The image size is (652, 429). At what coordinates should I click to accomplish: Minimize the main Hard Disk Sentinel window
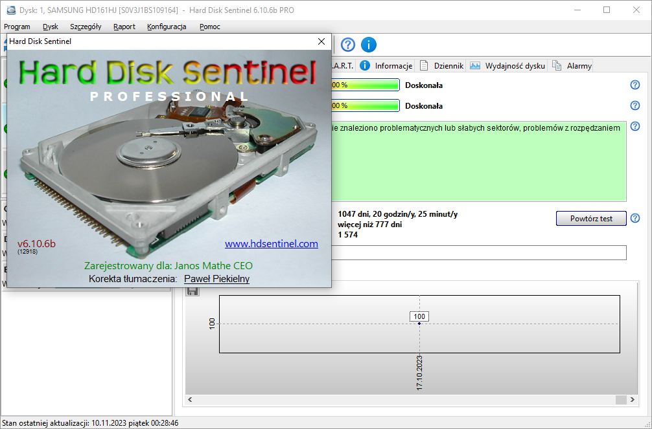[x=577, y=10]
